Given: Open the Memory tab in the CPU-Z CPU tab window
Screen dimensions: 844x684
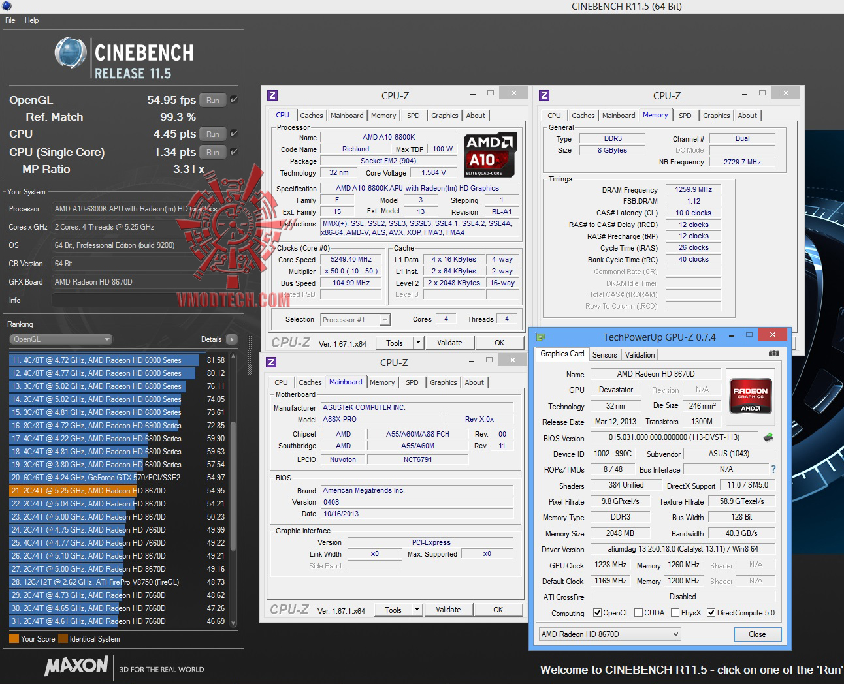Looking at the screenshot, I should (x=383, y=116).
